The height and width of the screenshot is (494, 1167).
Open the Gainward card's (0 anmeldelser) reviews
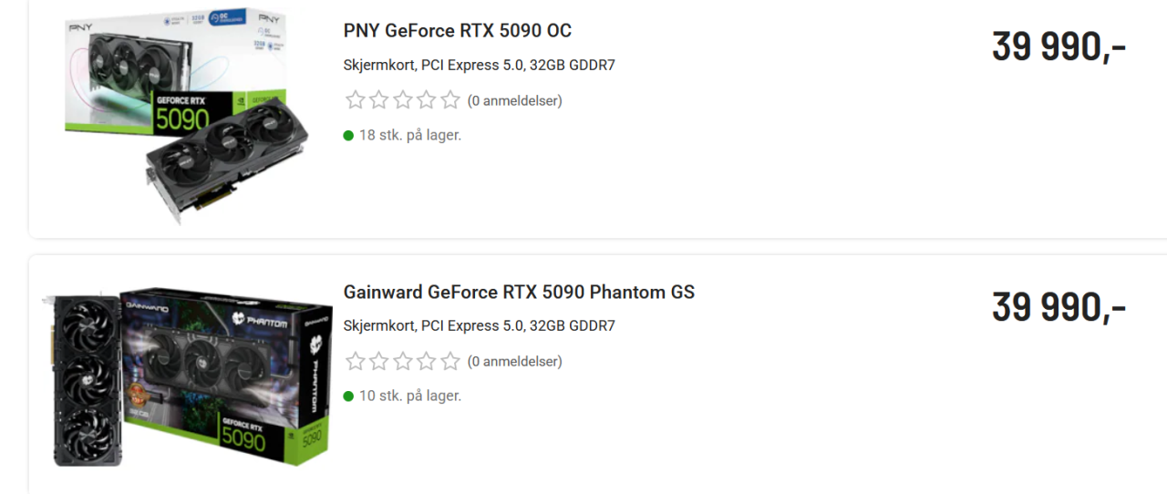(514, 362)
